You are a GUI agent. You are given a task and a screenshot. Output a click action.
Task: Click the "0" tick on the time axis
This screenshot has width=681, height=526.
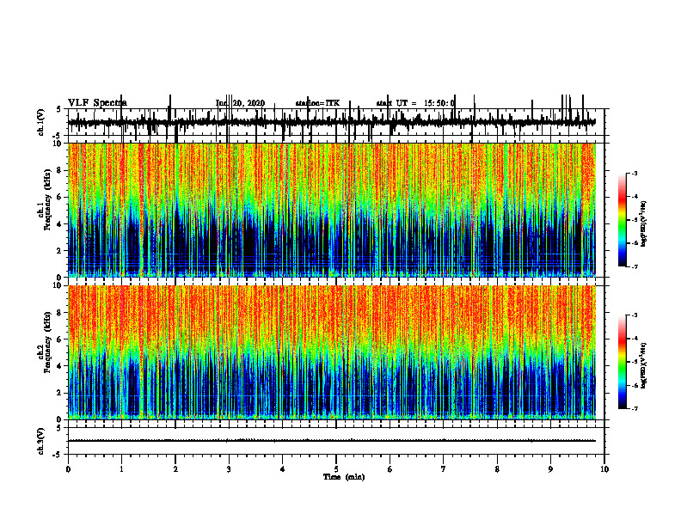pos(68,469)
